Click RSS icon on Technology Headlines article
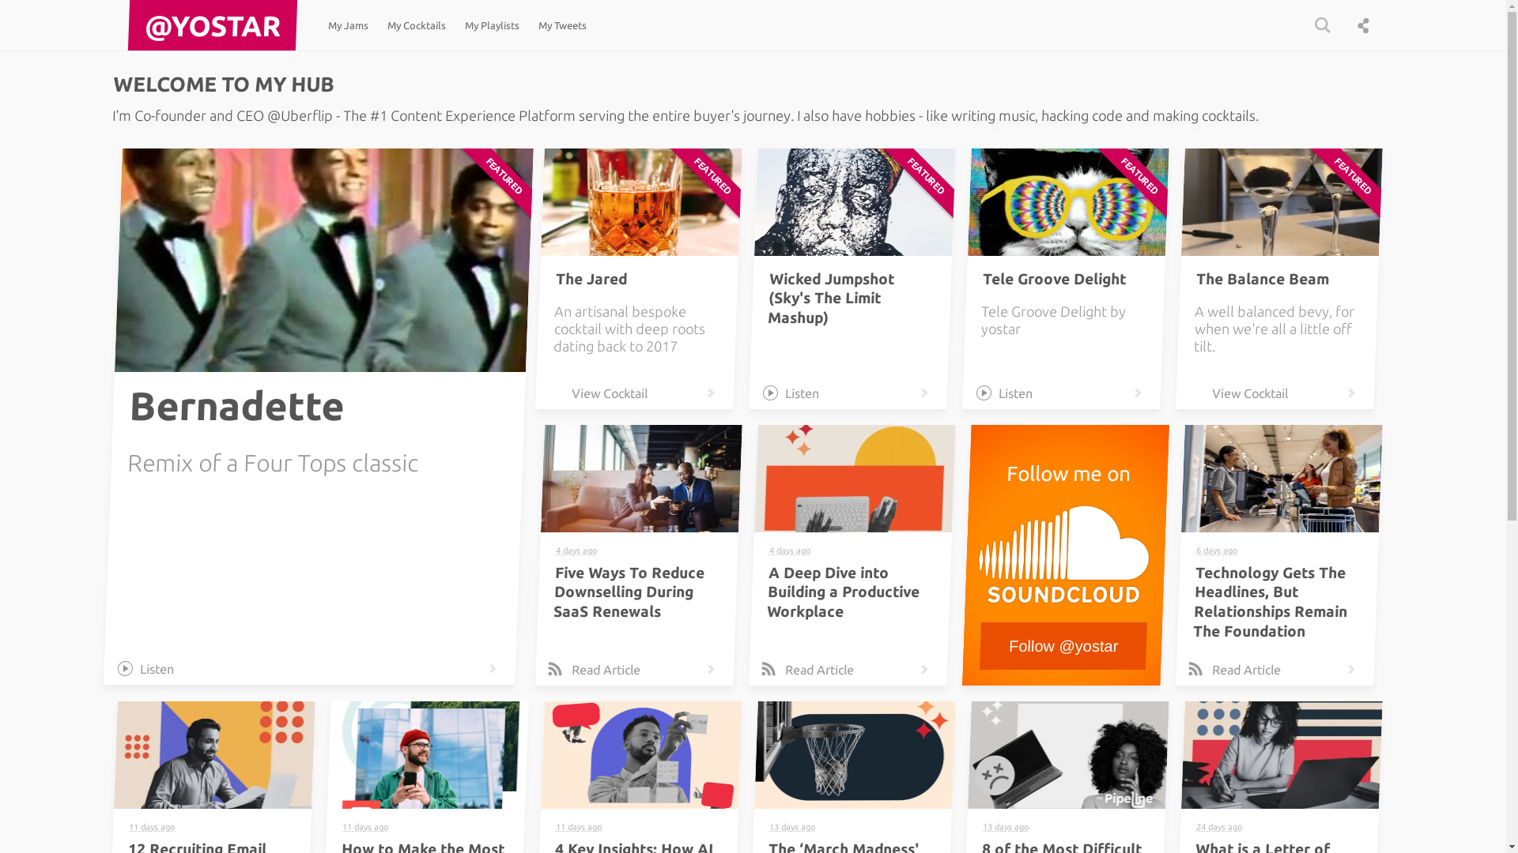The height and width of the screenshot is (853, 1518). point(1195,670)
